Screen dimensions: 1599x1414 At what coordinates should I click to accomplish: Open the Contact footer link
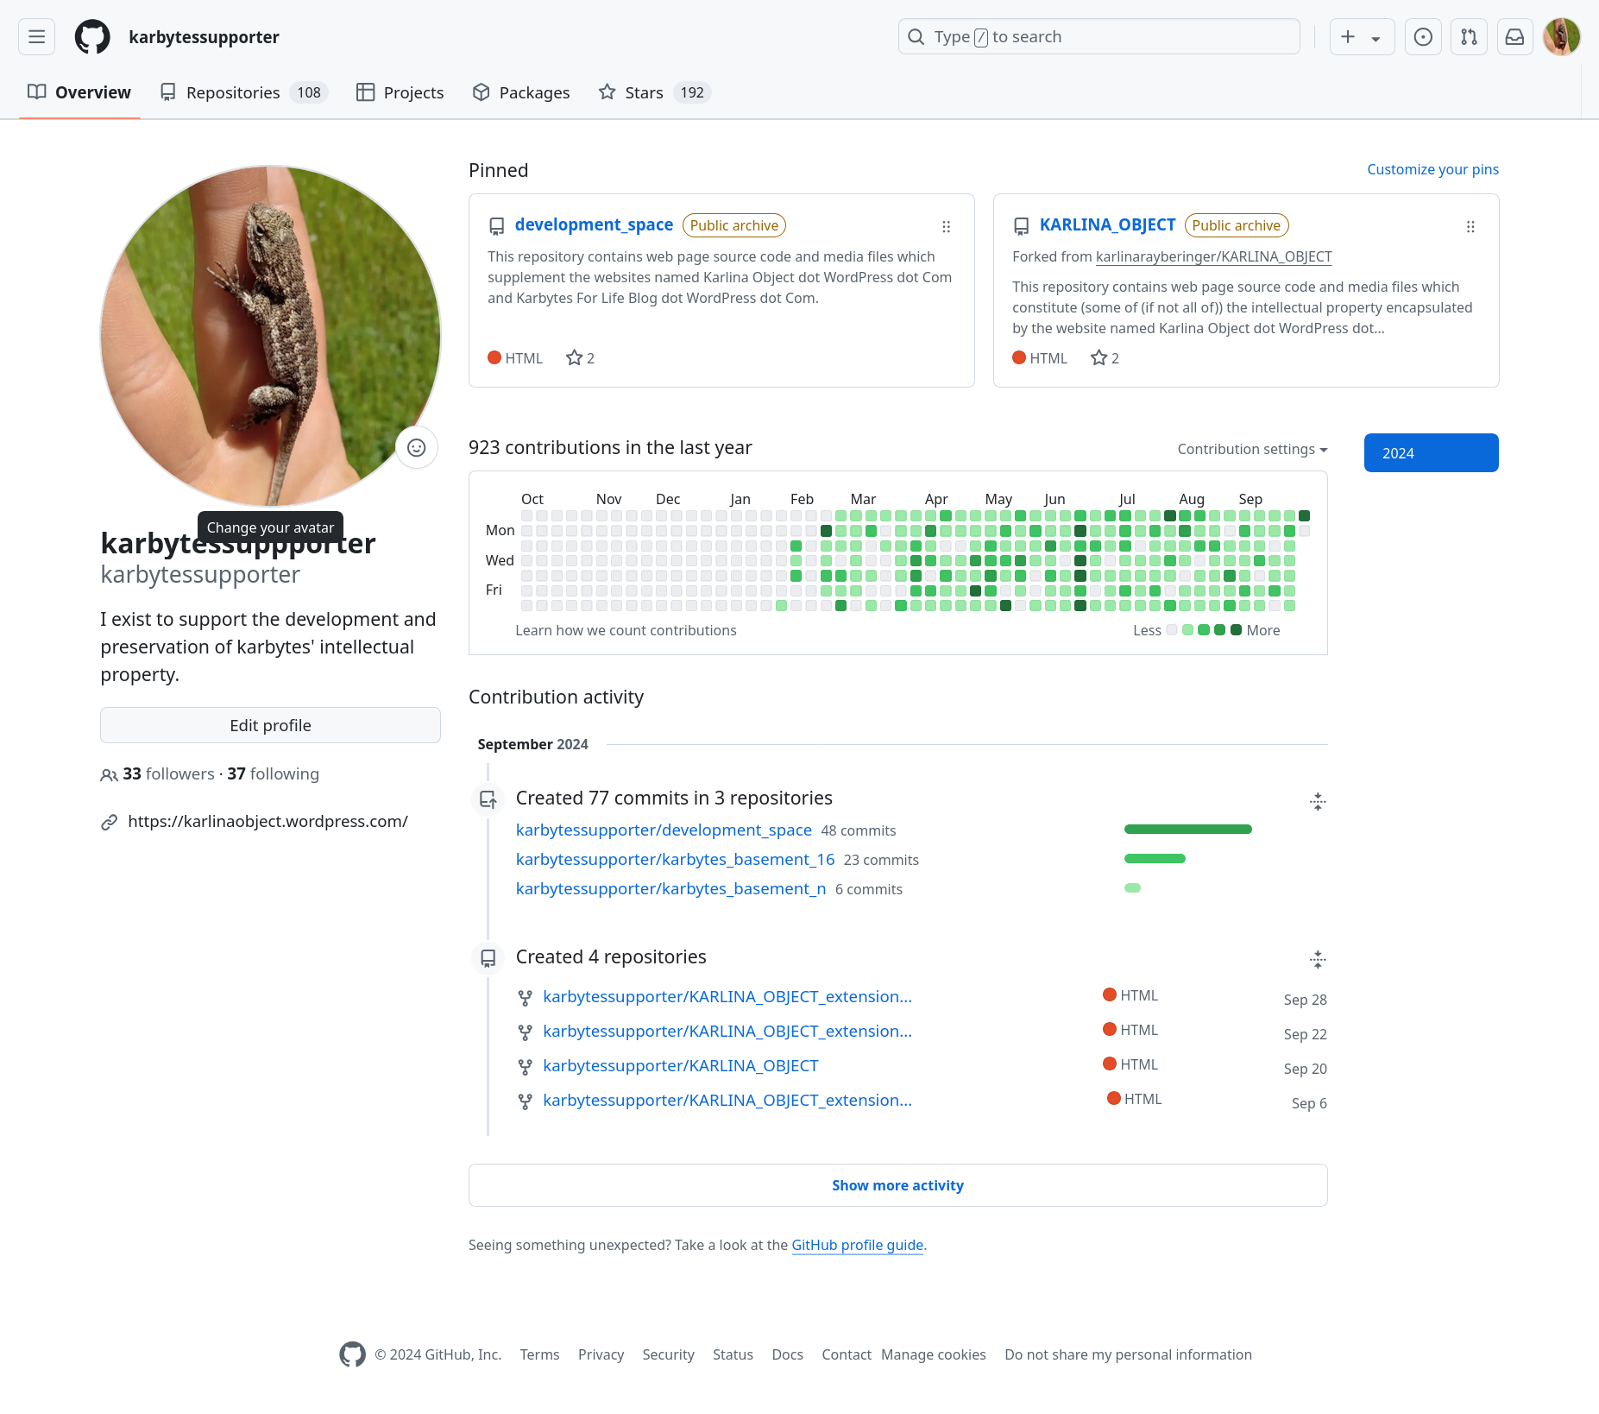(847, 1355)
